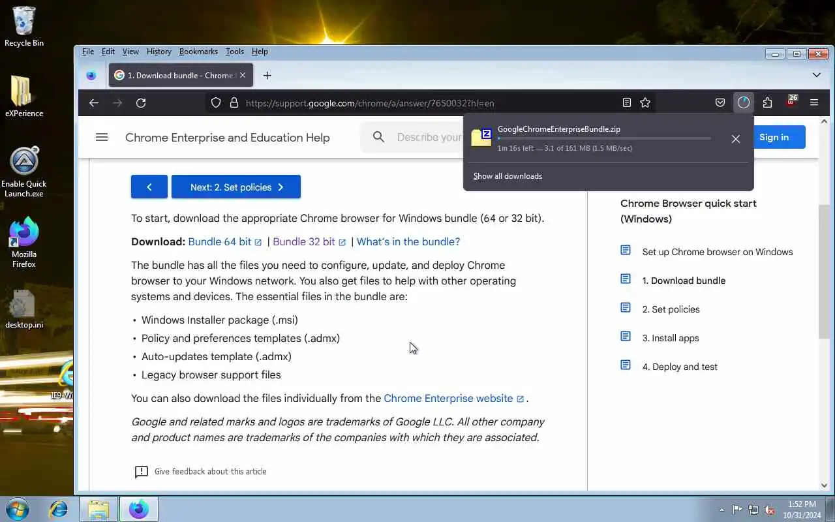The image size is (835, 522).
Task: Click the Firefox taskbar button
Action: tap(138, 509)
